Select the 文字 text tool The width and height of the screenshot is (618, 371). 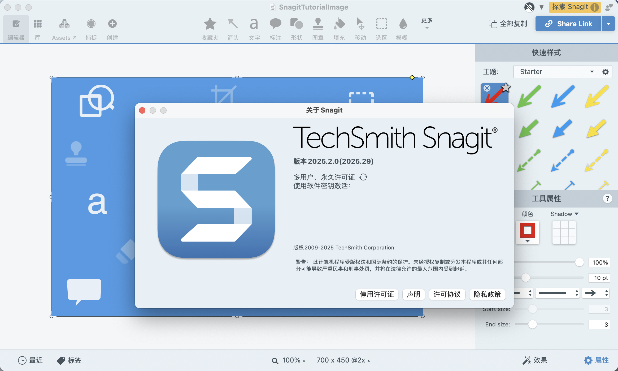pos(254,29)
